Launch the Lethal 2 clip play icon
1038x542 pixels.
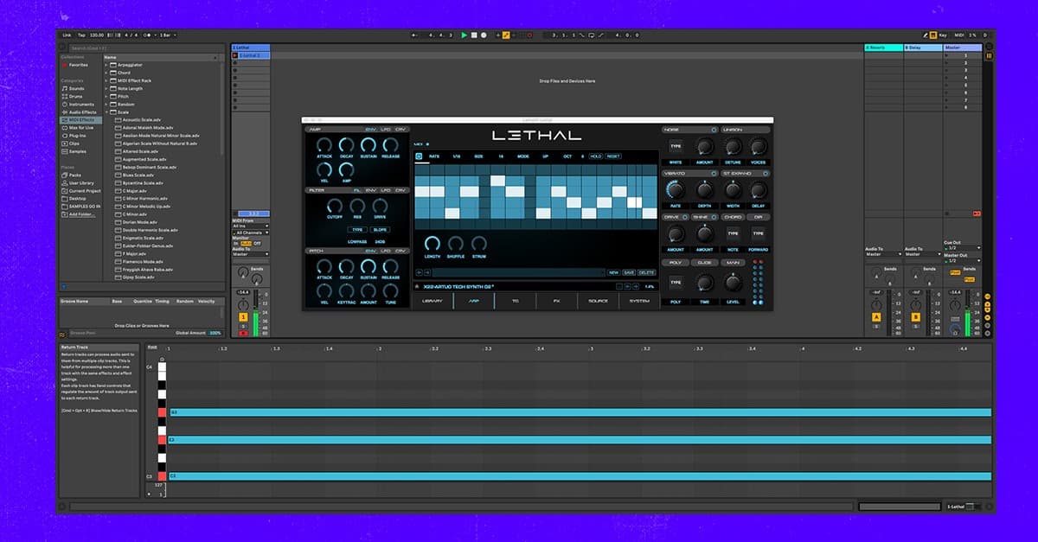coord(235,55)
